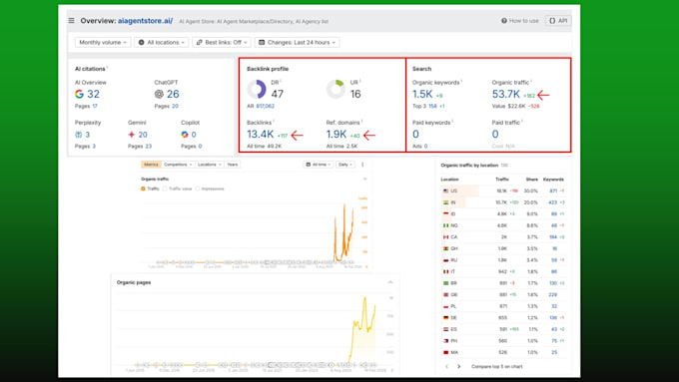Open the AR 817,062 rank link
The image size is (679, 382).
[x=265, y=106]
